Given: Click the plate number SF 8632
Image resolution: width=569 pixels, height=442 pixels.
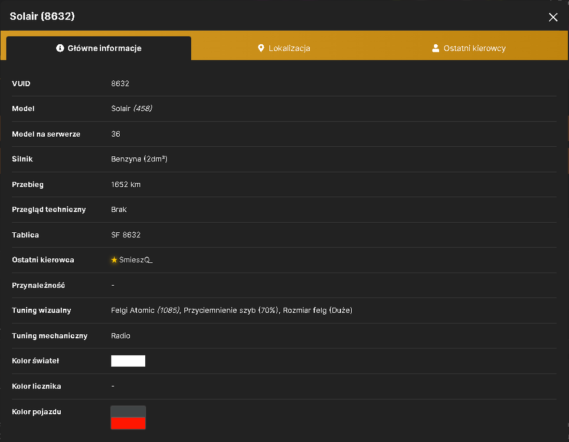Looking at the screenshot, I should pyautogui.click(x=126, y=235).
